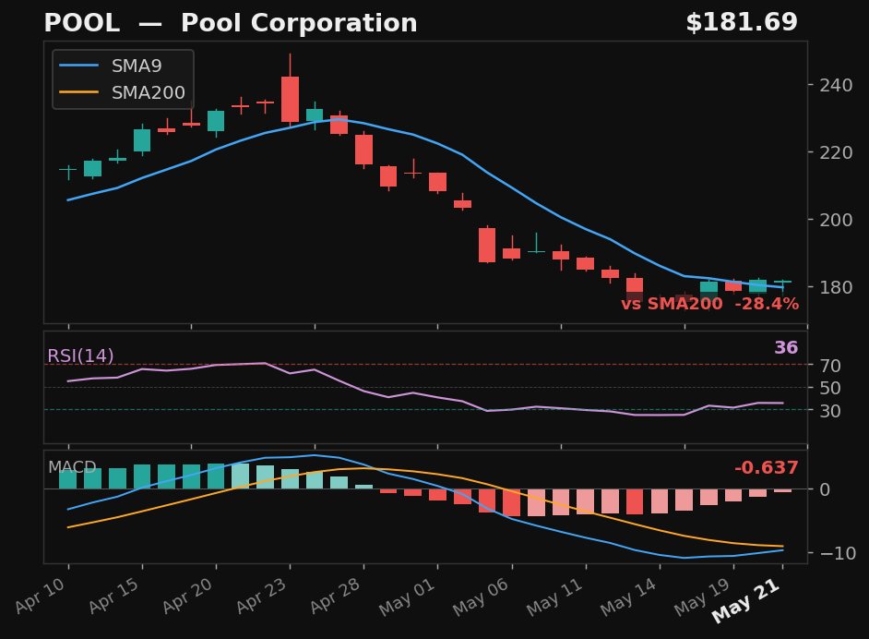Click the MACD value -0.637 readout
This screenshot has width=869, height=639.
pyautogui.click(x=766, y=467)
